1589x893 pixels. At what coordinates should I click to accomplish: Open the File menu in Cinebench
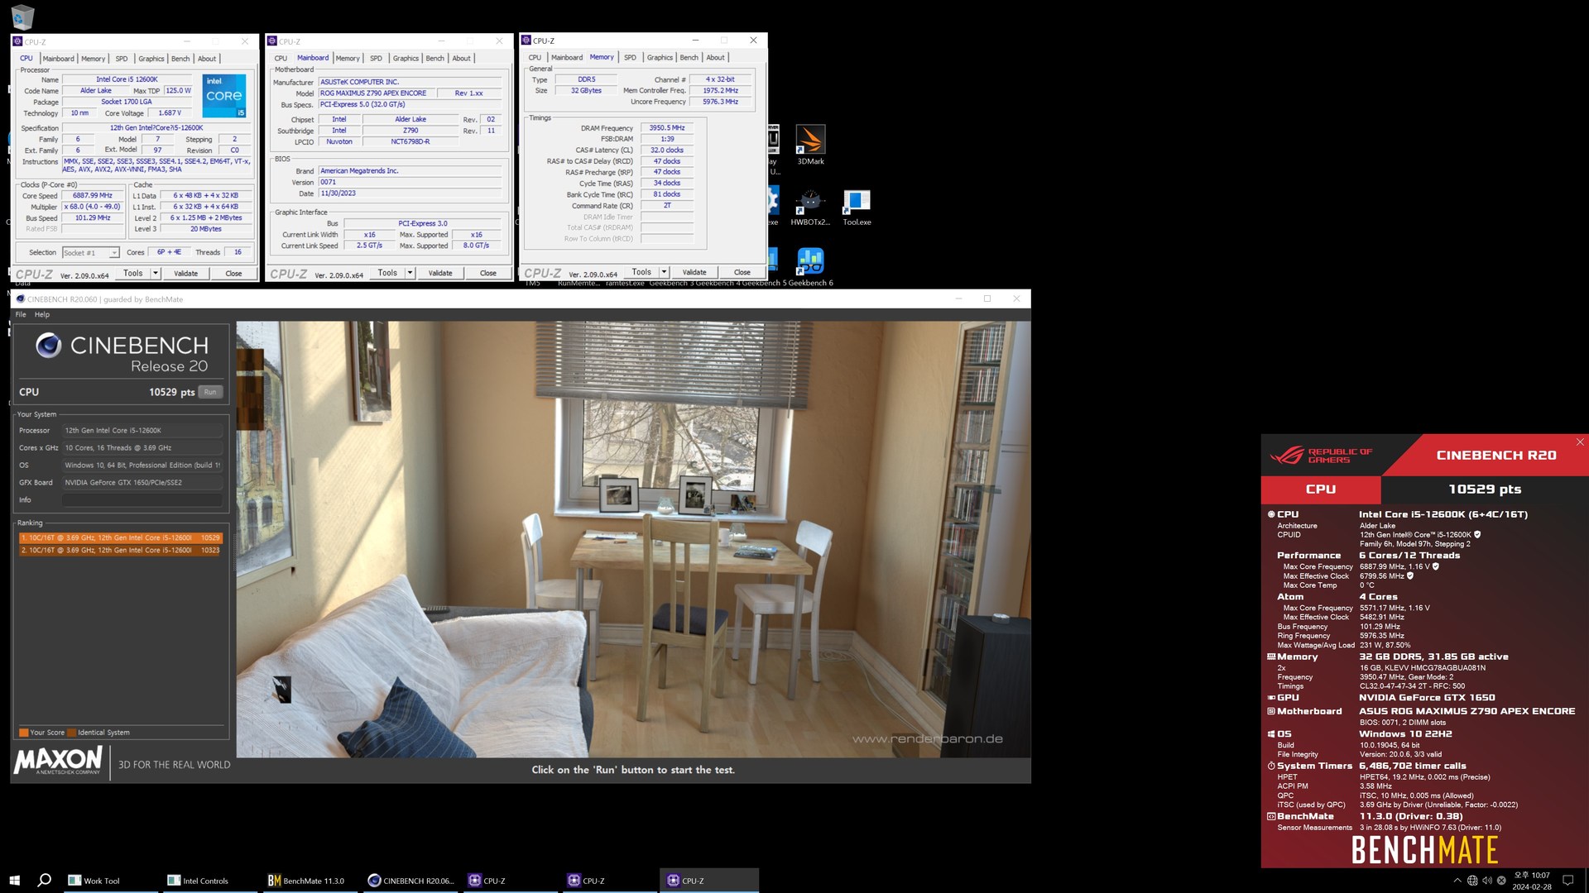click(21, 314)
